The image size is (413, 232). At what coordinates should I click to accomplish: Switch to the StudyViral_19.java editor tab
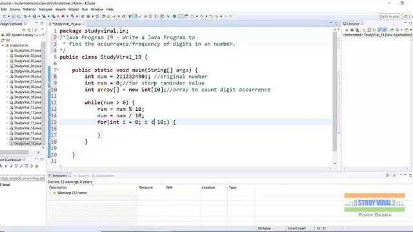67,24
